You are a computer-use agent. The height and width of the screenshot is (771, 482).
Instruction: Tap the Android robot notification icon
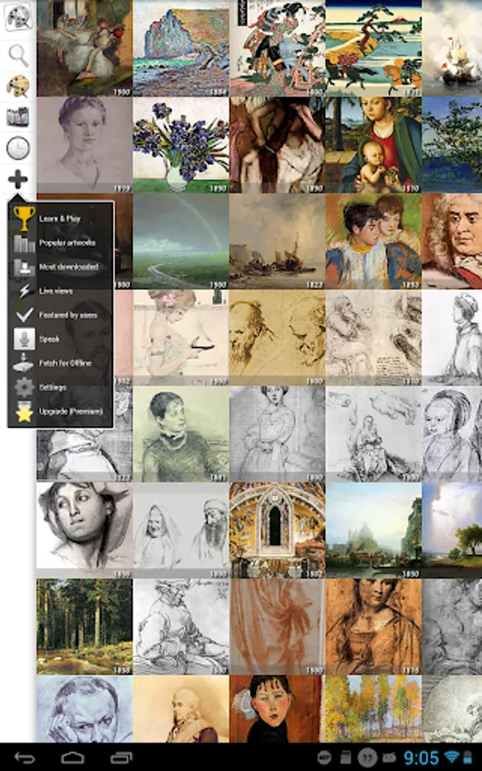(390, 758)
